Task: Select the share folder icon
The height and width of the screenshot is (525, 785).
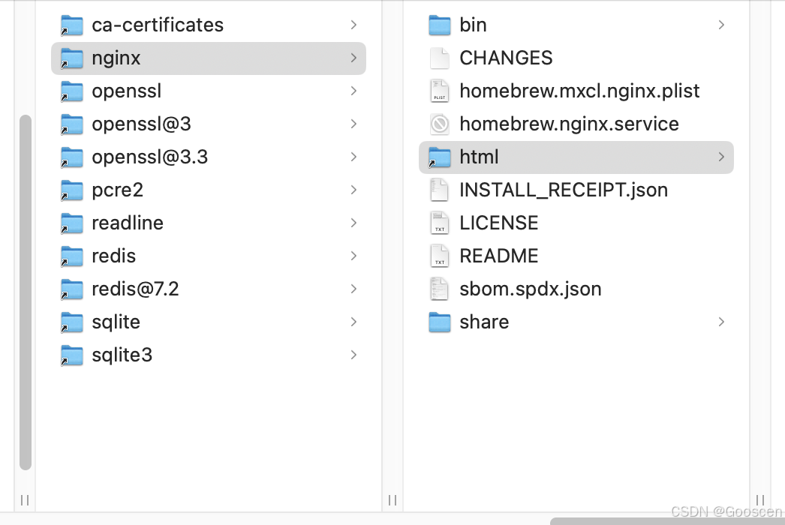Action: (x=439, y=322)
